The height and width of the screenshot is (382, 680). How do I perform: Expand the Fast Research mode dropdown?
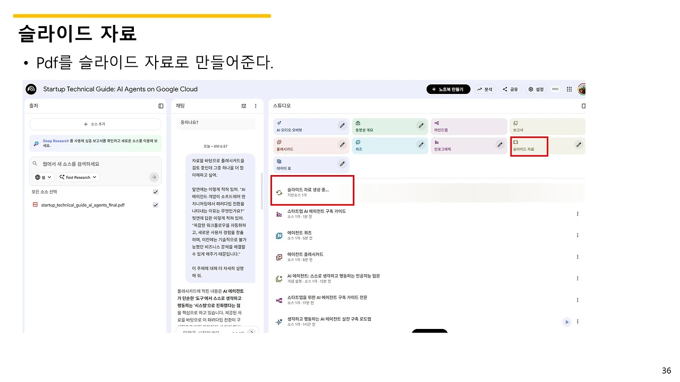click(78, 177)
